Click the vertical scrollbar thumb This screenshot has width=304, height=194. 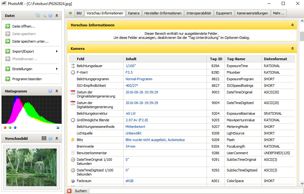pyautogui.click(x=302, y=36)
